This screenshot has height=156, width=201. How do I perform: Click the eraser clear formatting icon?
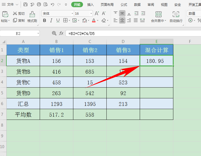104,20
